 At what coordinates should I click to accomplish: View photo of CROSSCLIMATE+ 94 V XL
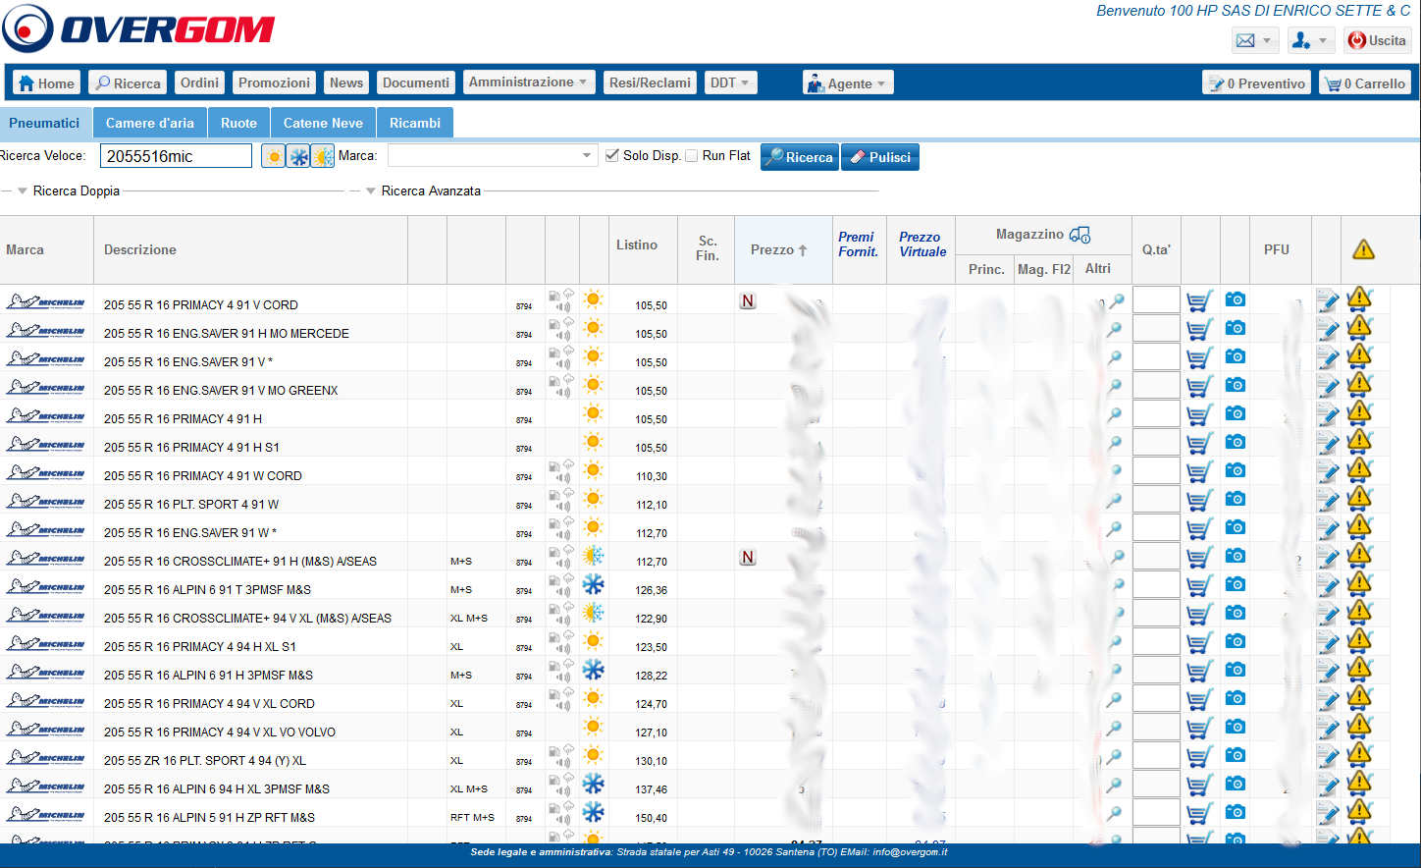click(x=1236, y=612)
